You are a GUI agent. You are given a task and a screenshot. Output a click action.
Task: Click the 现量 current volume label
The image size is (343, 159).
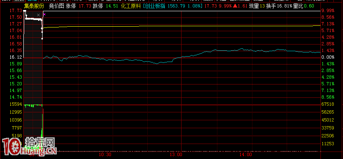254,6
